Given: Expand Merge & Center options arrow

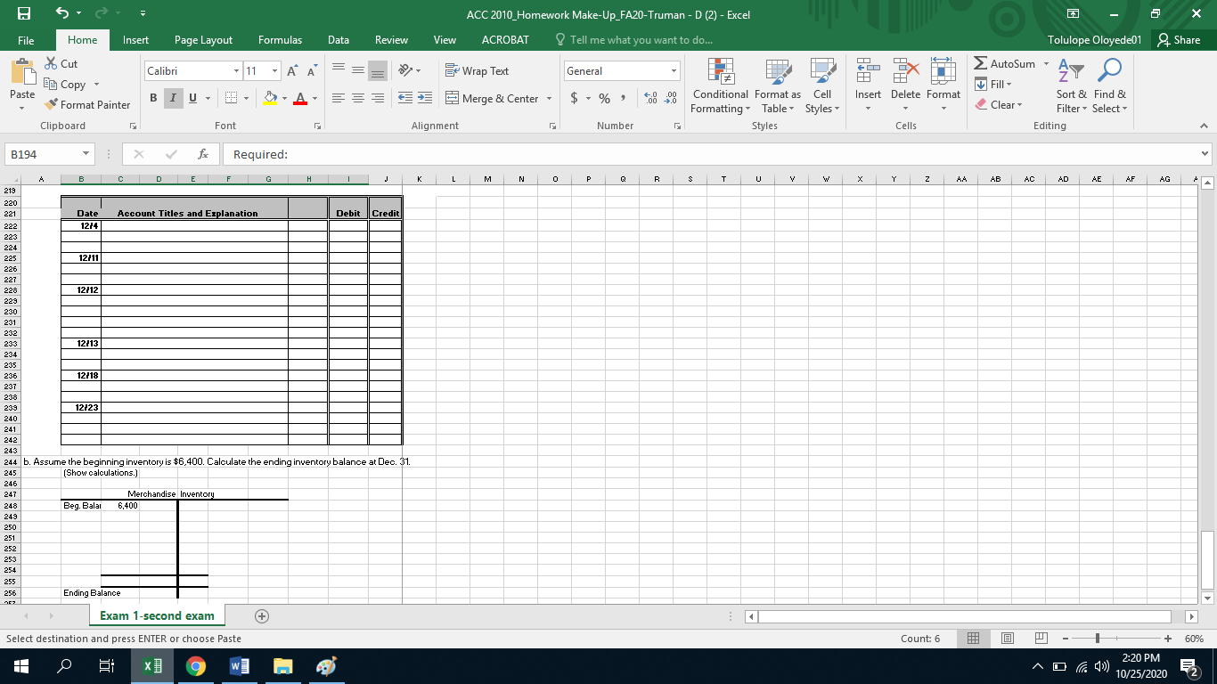Looking at the screenshot, I should coord(549,99).
